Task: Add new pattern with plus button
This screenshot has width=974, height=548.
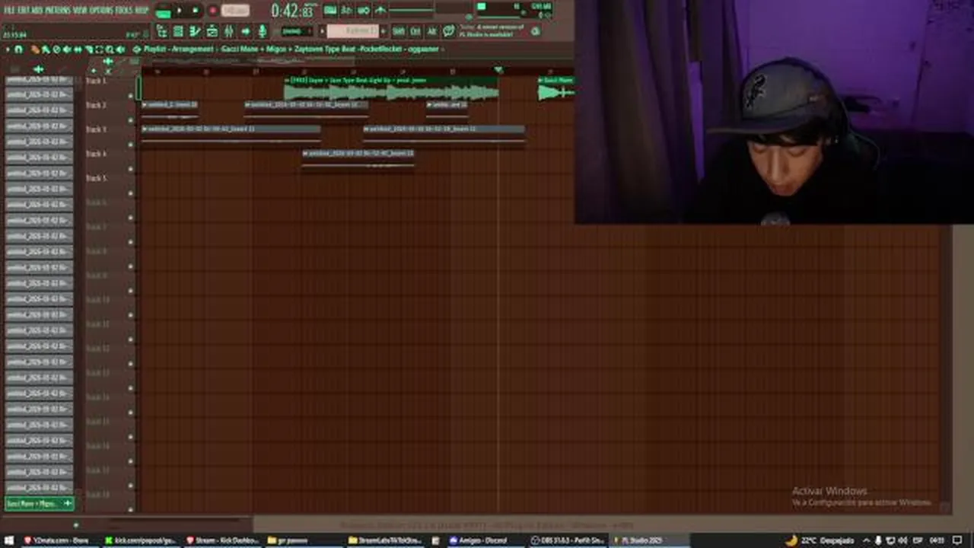Action: (384, 31)
